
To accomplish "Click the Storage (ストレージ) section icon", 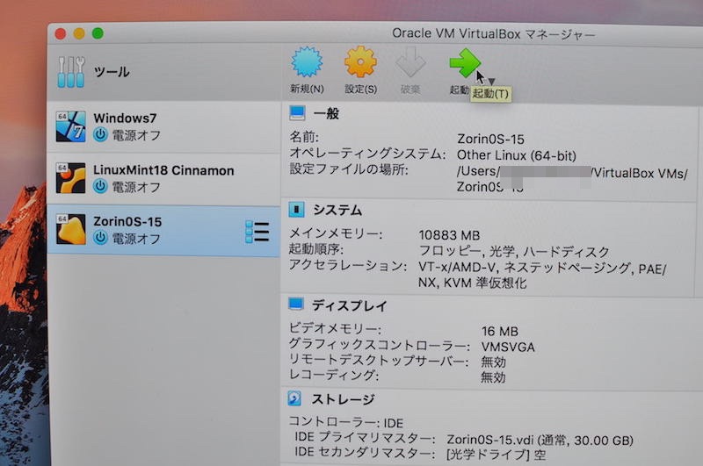I will pyautogui.click(x=294, y=398).
